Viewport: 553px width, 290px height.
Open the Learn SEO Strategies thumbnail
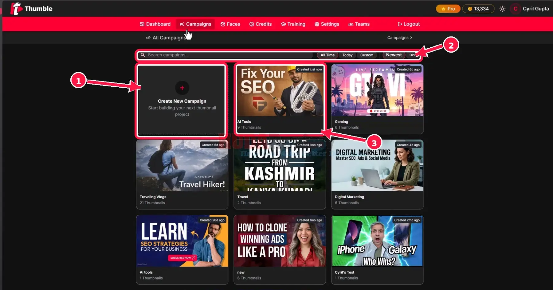point(182,241)
